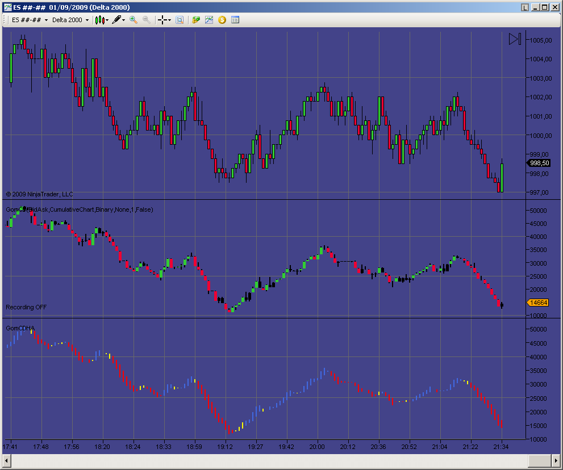The height and width of the screenshot is (470, 563).
Task: Click the toolbar drag grip handle
Action: (x=6, y=20)
